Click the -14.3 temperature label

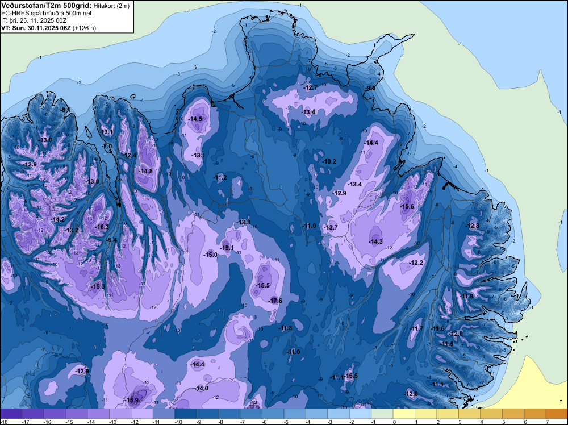click(x=375, y=241)
